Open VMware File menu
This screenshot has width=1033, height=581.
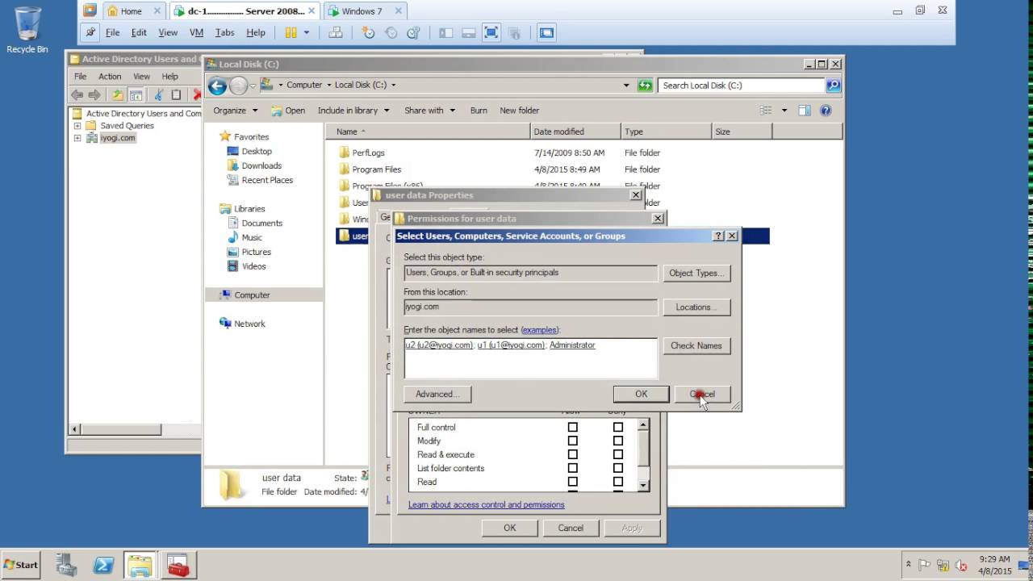tap(112, 33)
